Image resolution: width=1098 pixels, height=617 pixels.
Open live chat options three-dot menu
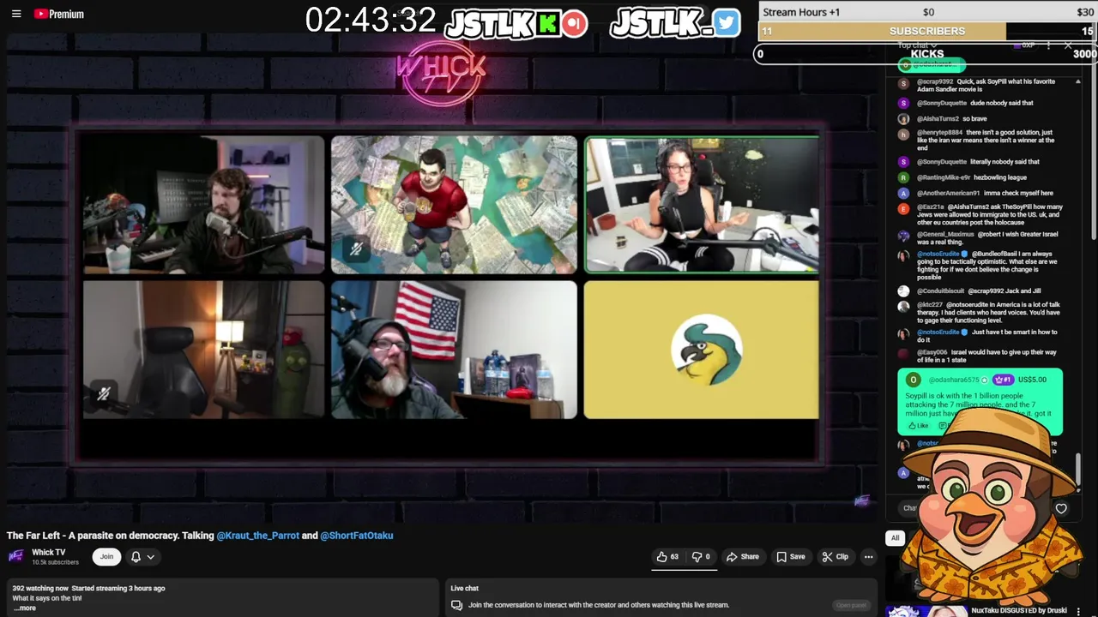pyautogui.click(x=1048, y=45)
